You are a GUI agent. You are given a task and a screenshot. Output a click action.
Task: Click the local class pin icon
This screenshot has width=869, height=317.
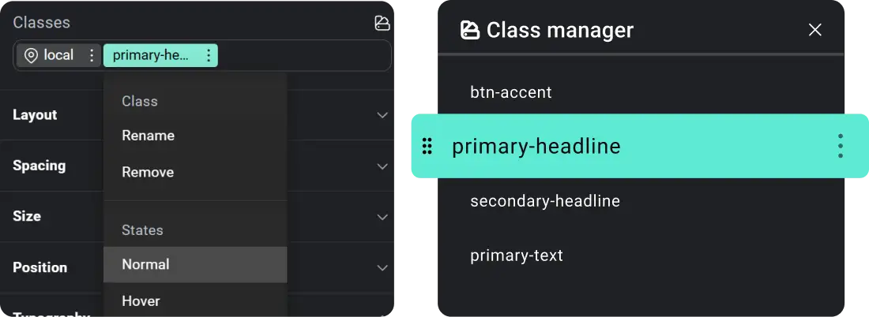pos(32,55)
